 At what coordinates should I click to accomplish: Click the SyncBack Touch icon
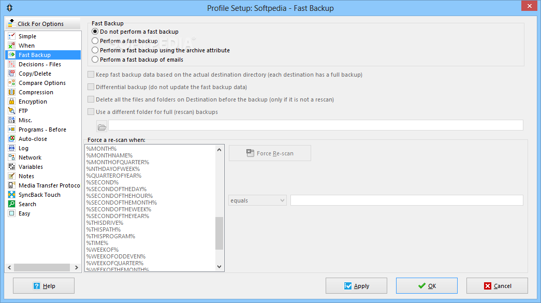pyautogui.click(x=12, y=194)
